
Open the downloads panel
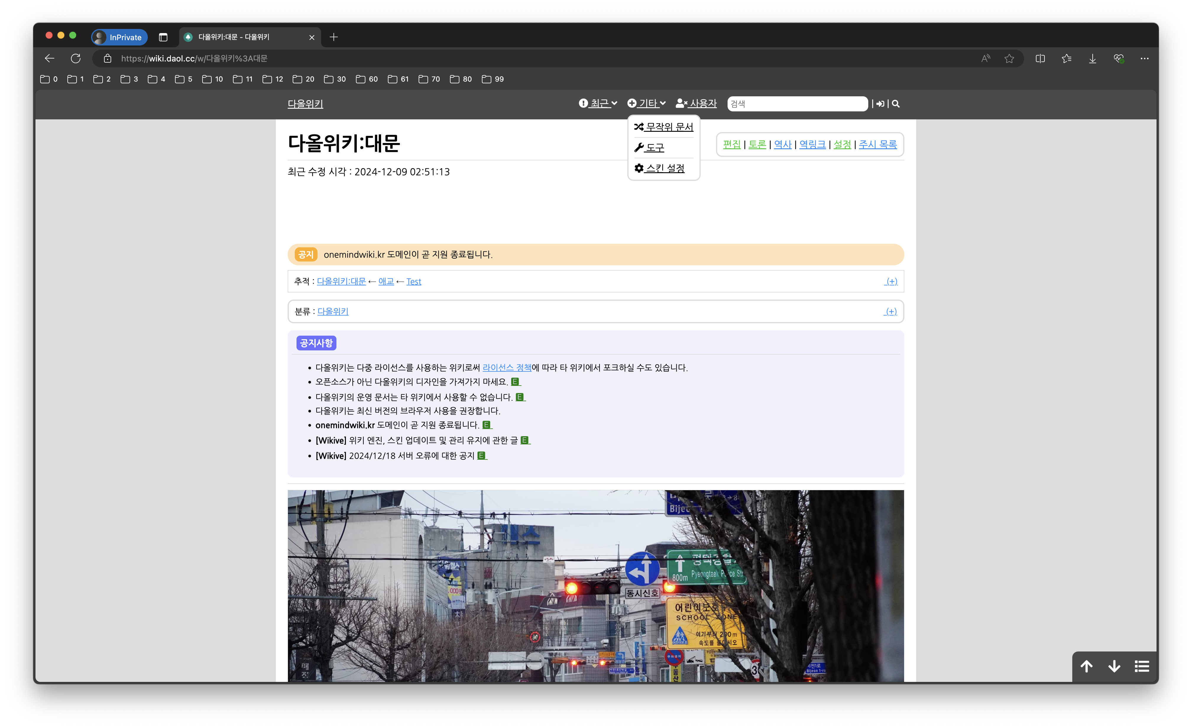click(x=1092, y=58)
